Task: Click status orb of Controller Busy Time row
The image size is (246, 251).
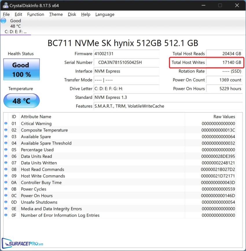Action: [x=6, y=182]
